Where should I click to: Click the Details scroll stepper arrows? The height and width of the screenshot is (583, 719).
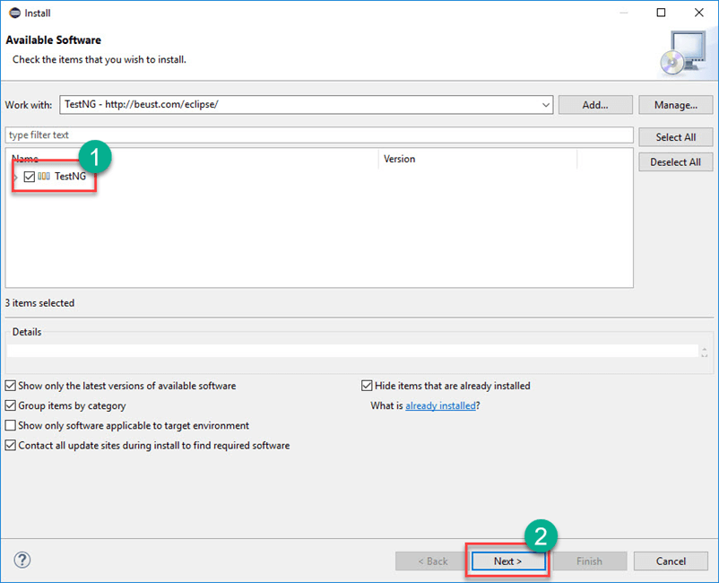(x=704, y=352)
